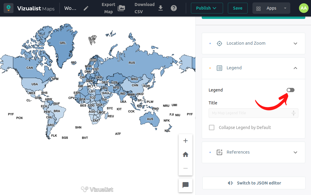This screenshot has height=195, width=311.
Task: Open the AA user avatar menu
Action: pyautogui.click(x=303, y=8)
